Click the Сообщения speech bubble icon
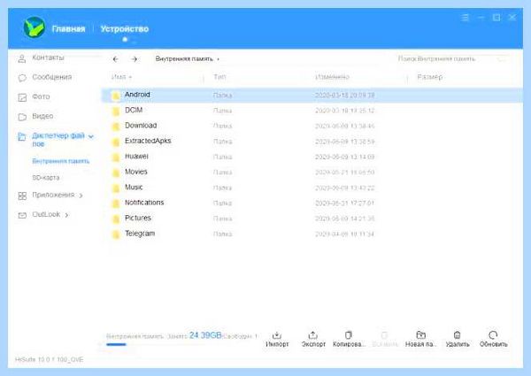 click(22, 78)
